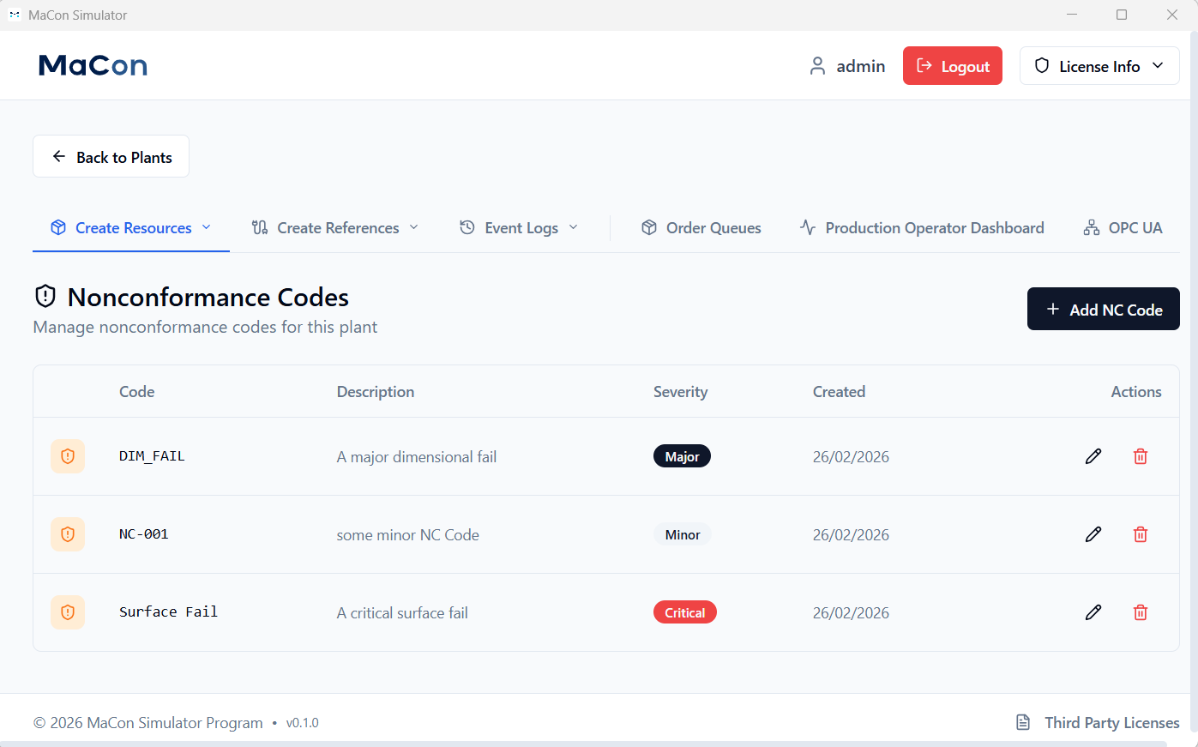Switch to the Order Queues tab
1198x747 pixels.
701,228
